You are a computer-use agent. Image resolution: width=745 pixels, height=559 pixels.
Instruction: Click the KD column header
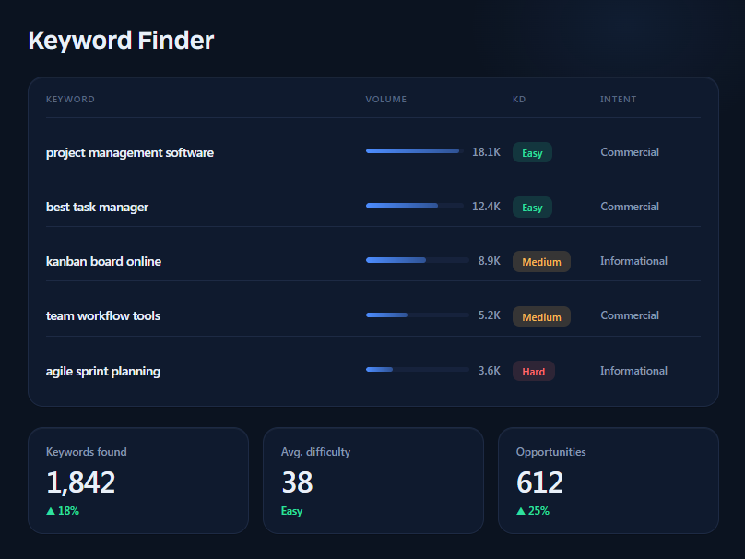[x=519, y=100]
